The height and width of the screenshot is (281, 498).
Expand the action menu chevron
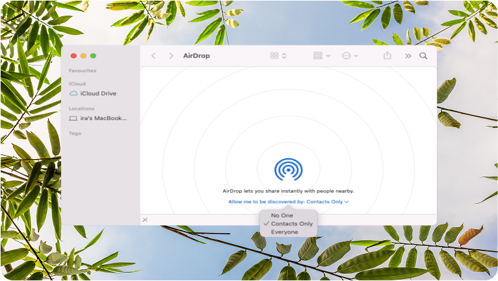(356, 56)
